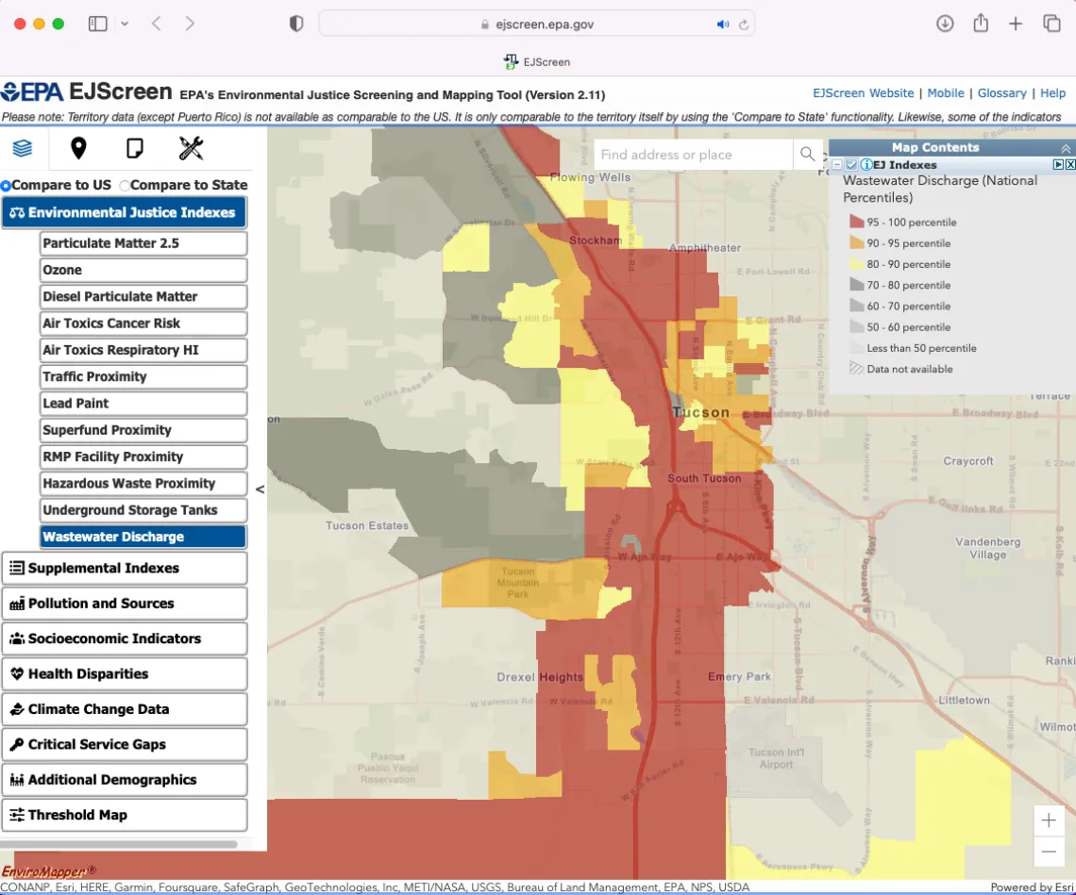Go forward with Safari's forward arrow
Screen dimensions: 1076x895
point(190,24)
